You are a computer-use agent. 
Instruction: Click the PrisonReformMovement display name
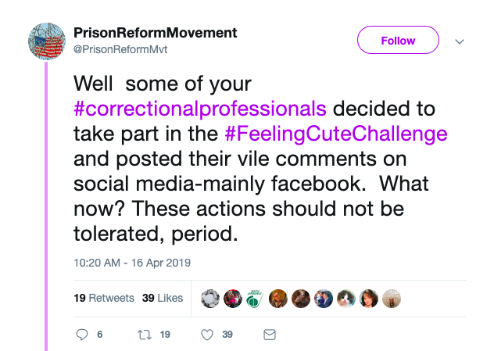tap(155, 33)
